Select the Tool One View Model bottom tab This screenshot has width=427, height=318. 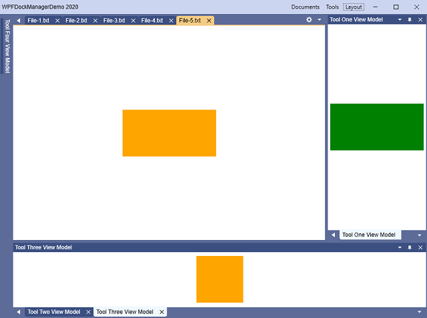(x=369, y=235)
